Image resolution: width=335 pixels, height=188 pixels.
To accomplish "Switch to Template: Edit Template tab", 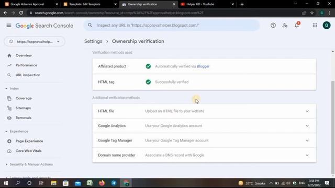I will pos(85,4).
